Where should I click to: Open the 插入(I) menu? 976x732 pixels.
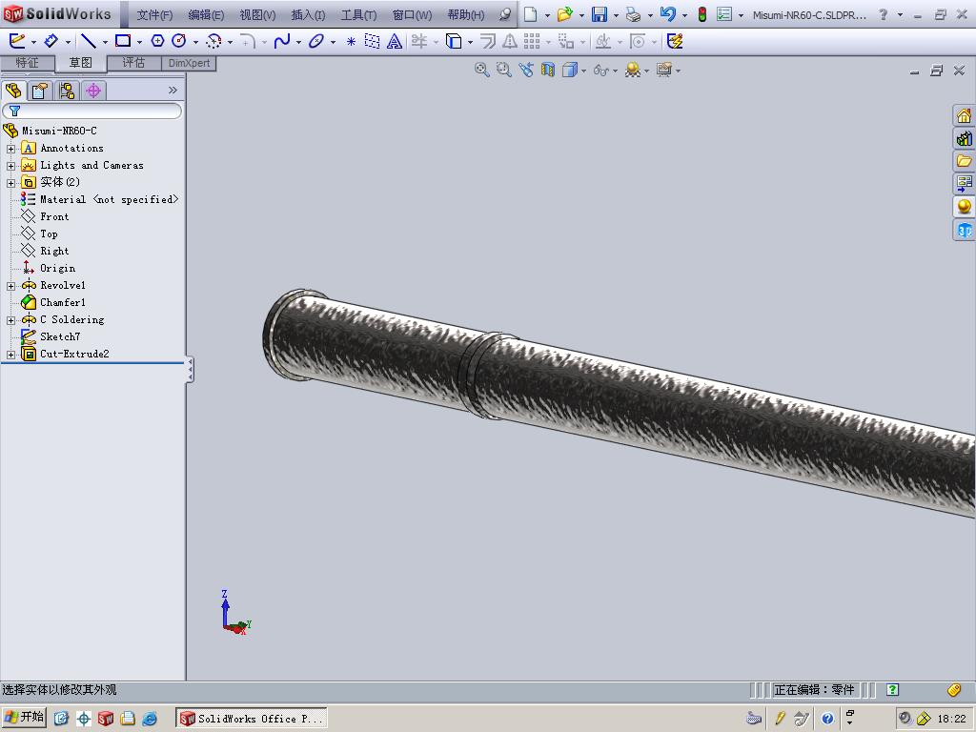[x=307, y=14]
